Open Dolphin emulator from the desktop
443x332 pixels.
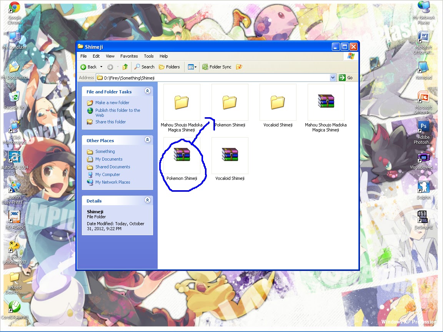pyautogui.click(x=423, y=187)
